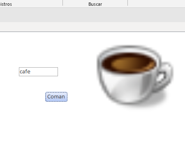
Task: Click the partially visible Registros group label
Action: pyautogui.click(x=6, y=4)
